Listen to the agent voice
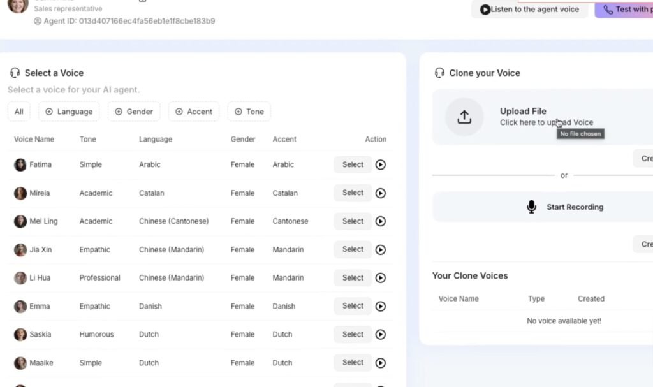Viewport: 653px width, 387px height. point(529,10)
